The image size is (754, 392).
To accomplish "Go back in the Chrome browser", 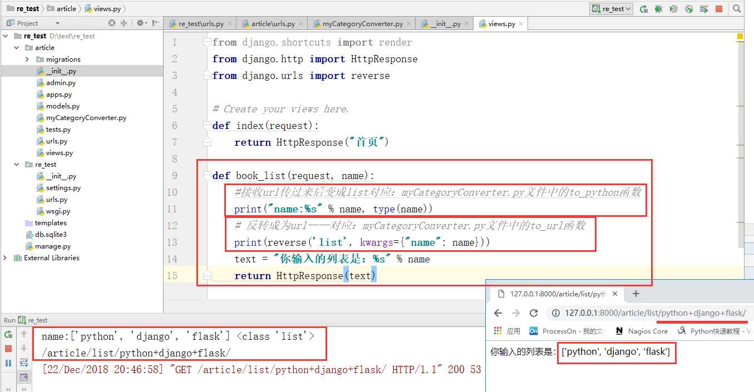I will coord(498,313).
